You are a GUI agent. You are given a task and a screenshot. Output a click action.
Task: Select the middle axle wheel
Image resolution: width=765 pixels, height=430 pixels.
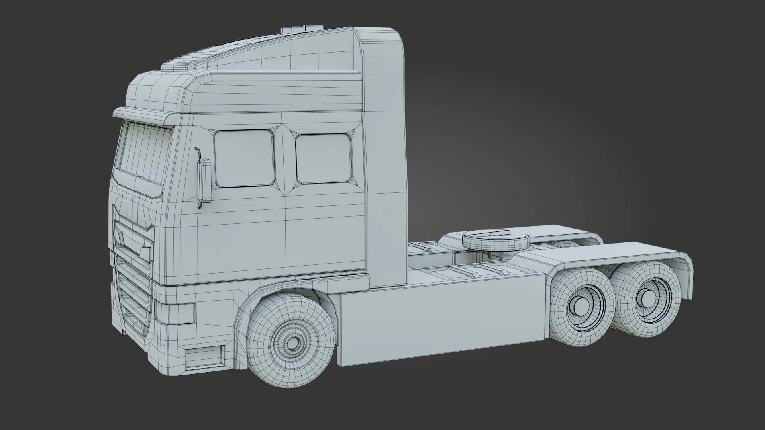583,307
